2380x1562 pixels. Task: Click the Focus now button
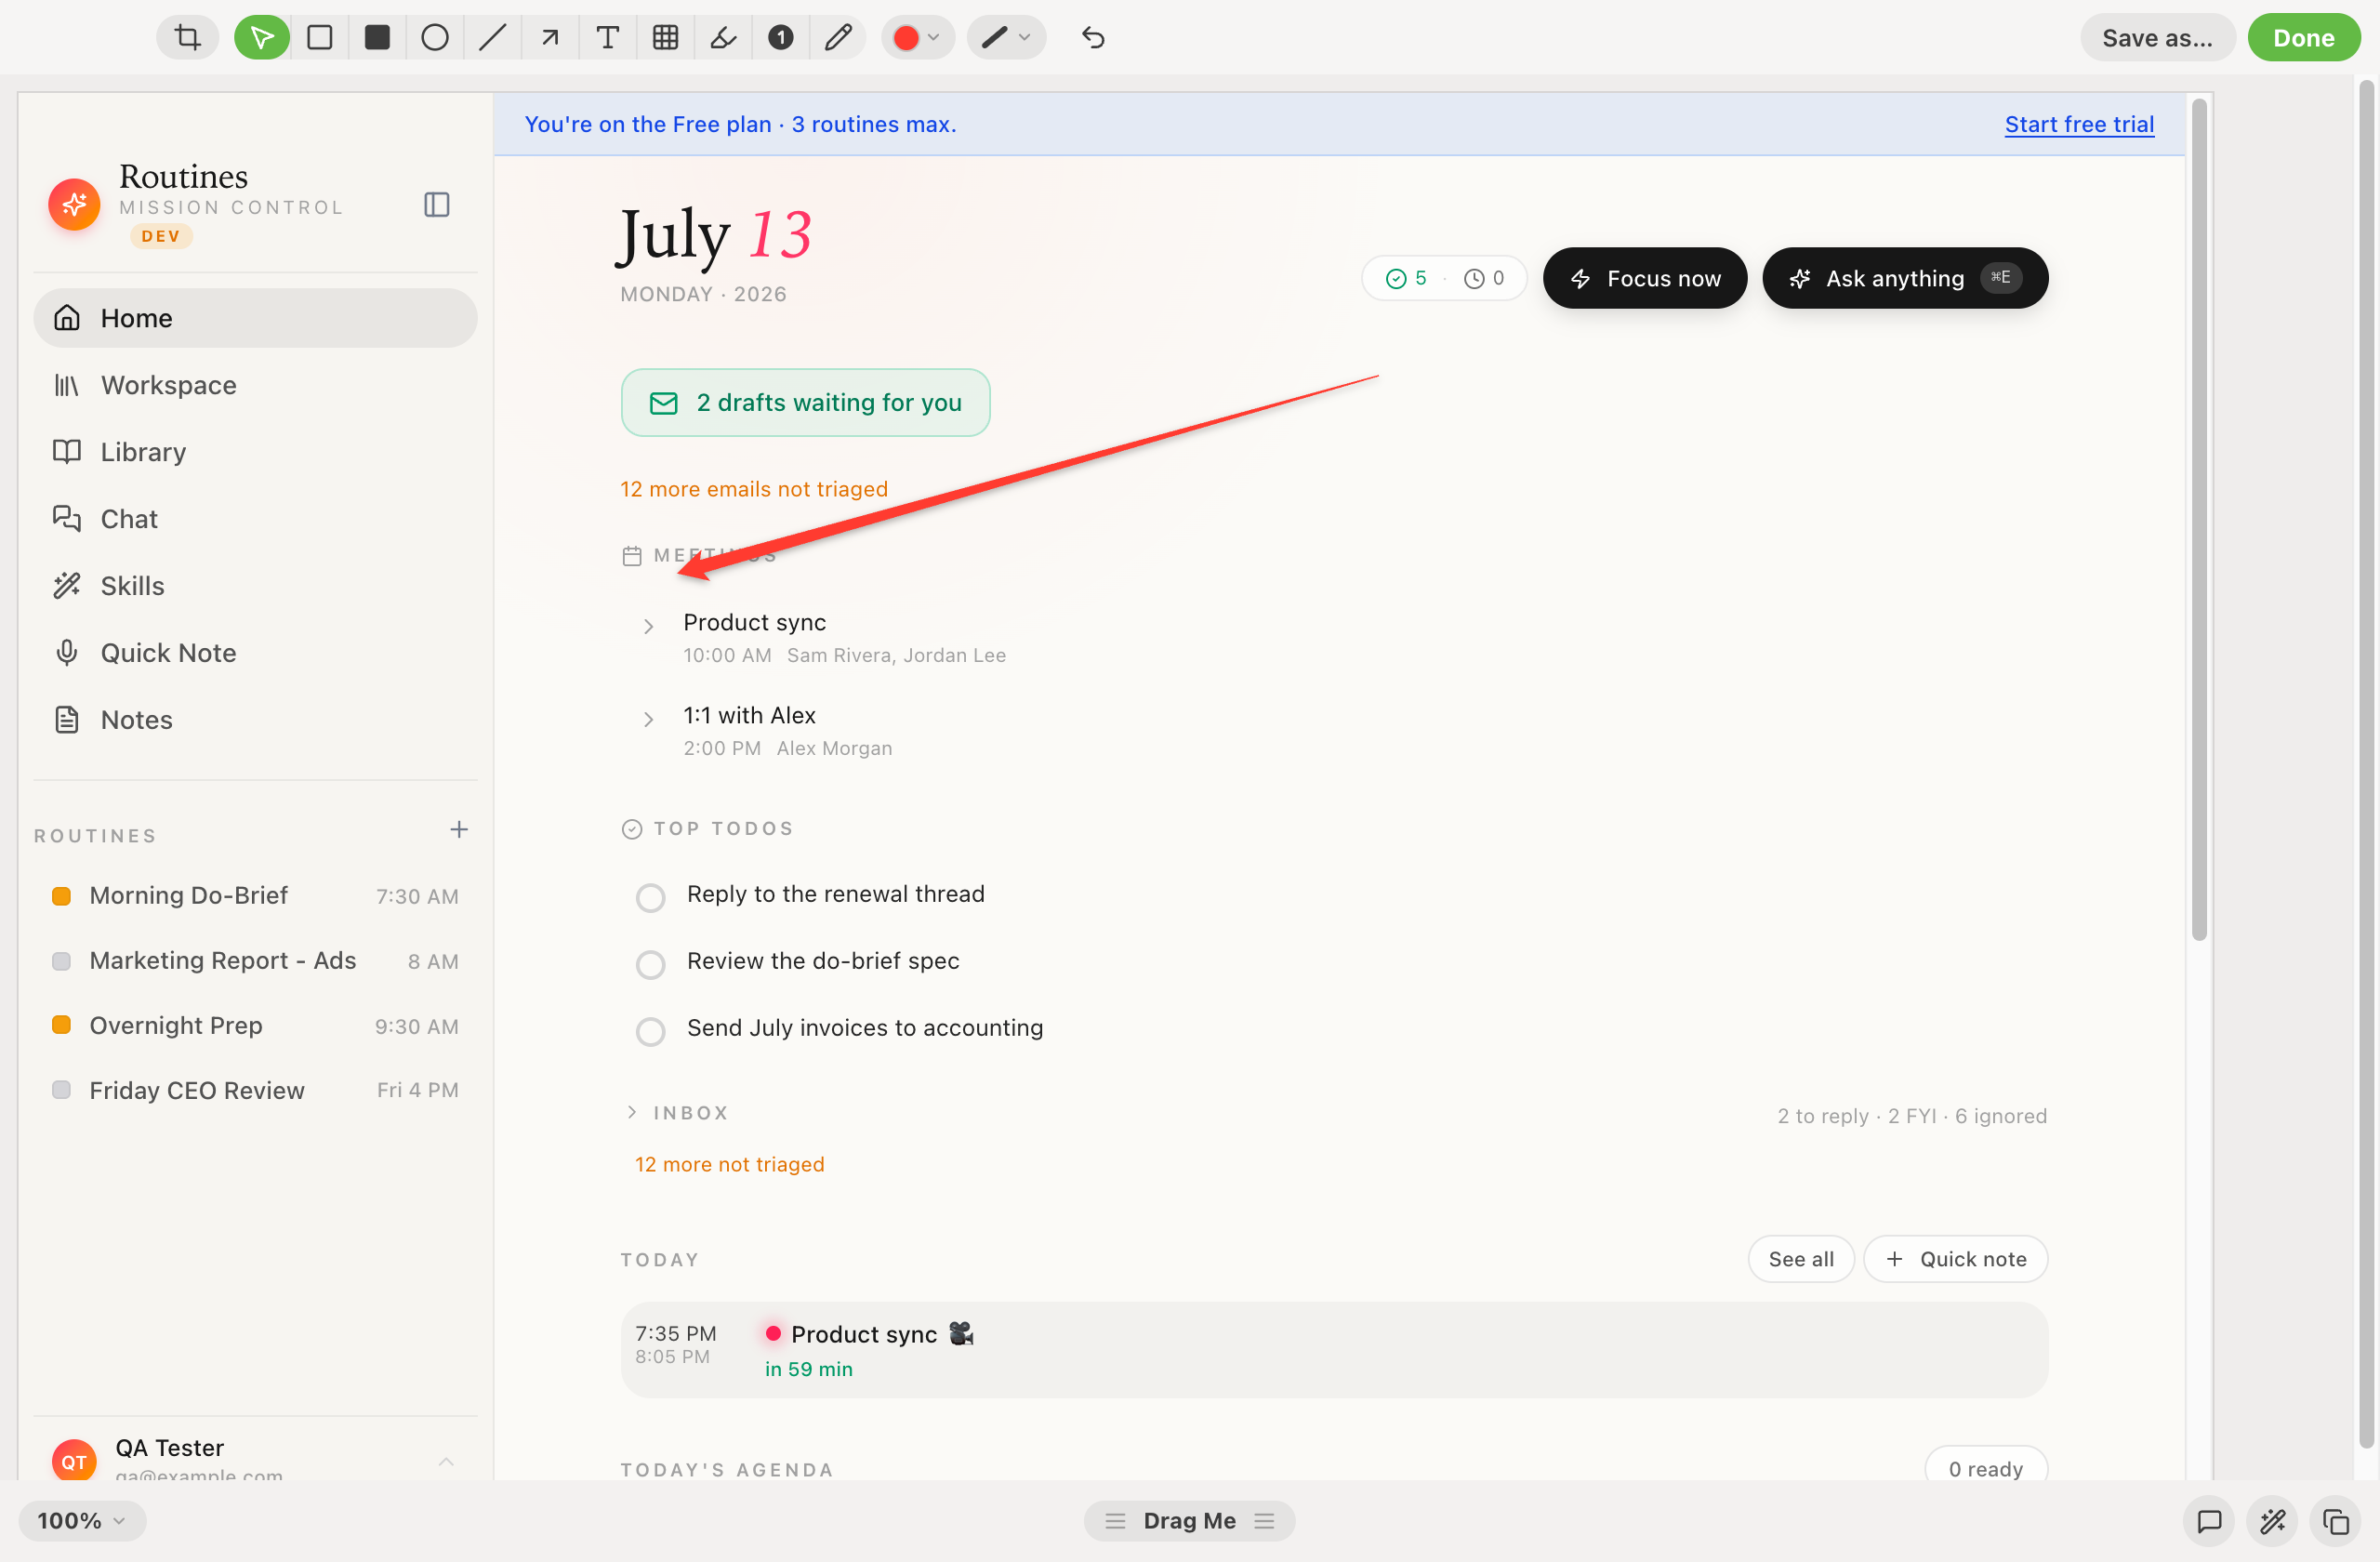1645,278
